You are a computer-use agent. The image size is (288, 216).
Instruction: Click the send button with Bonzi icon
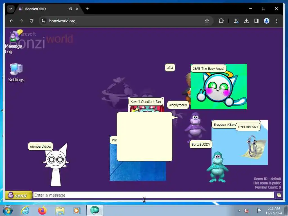19,195
